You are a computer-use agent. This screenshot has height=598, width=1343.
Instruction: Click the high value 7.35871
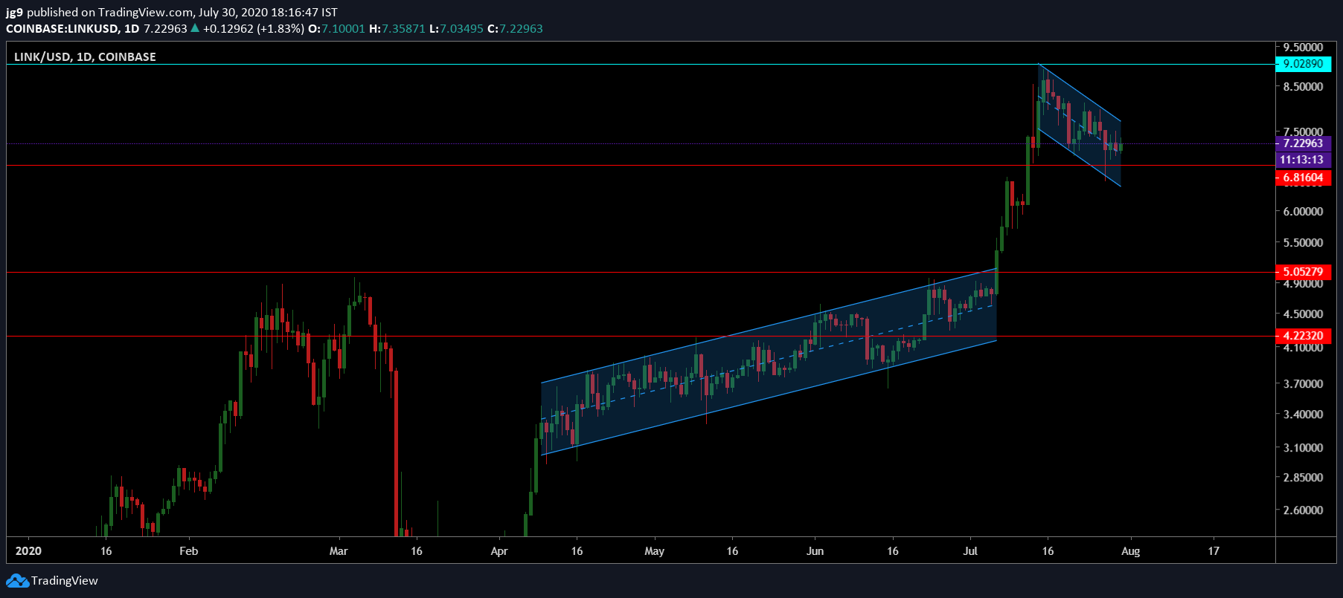pos(403,29)
